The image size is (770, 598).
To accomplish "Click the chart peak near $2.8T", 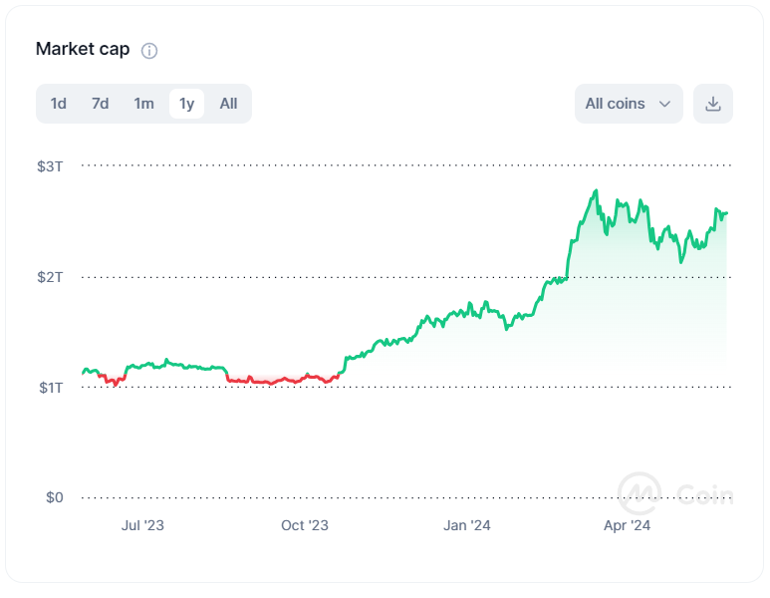I will coord(596,190).
